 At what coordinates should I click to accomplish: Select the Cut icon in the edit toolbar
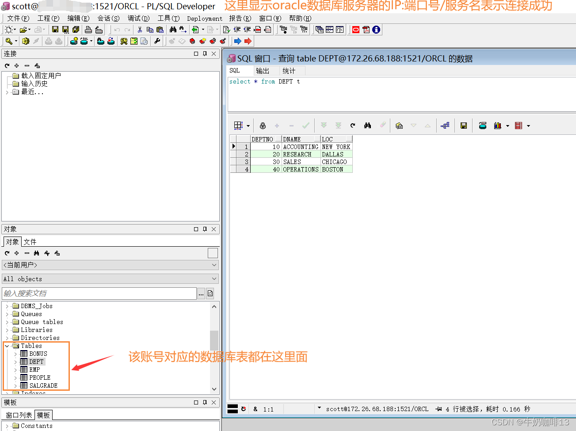tap(139, 30)
